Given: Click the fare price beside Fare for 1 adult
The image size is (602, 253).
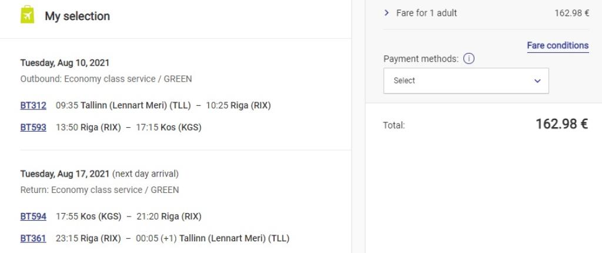Looking at the screenshot, I should [x=571, y=13].
